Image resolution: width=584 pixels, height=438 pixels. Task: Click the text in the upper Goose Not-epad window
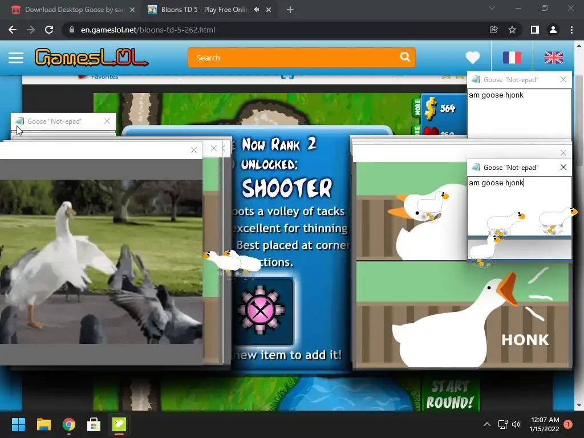[496, 95]
